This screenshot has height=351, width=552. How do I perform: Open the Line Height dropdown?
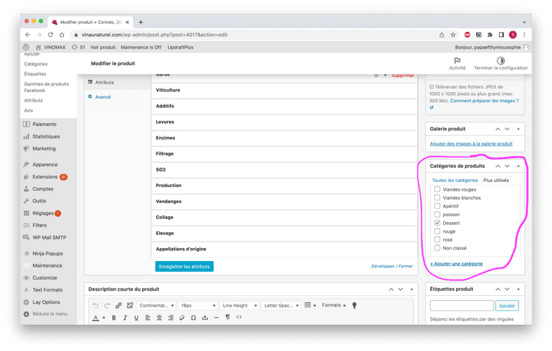point(239,305)
